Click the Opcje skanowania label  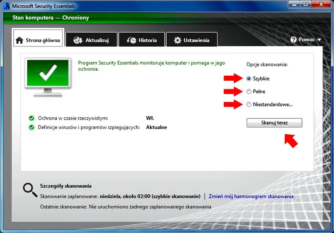coord(267,65)
